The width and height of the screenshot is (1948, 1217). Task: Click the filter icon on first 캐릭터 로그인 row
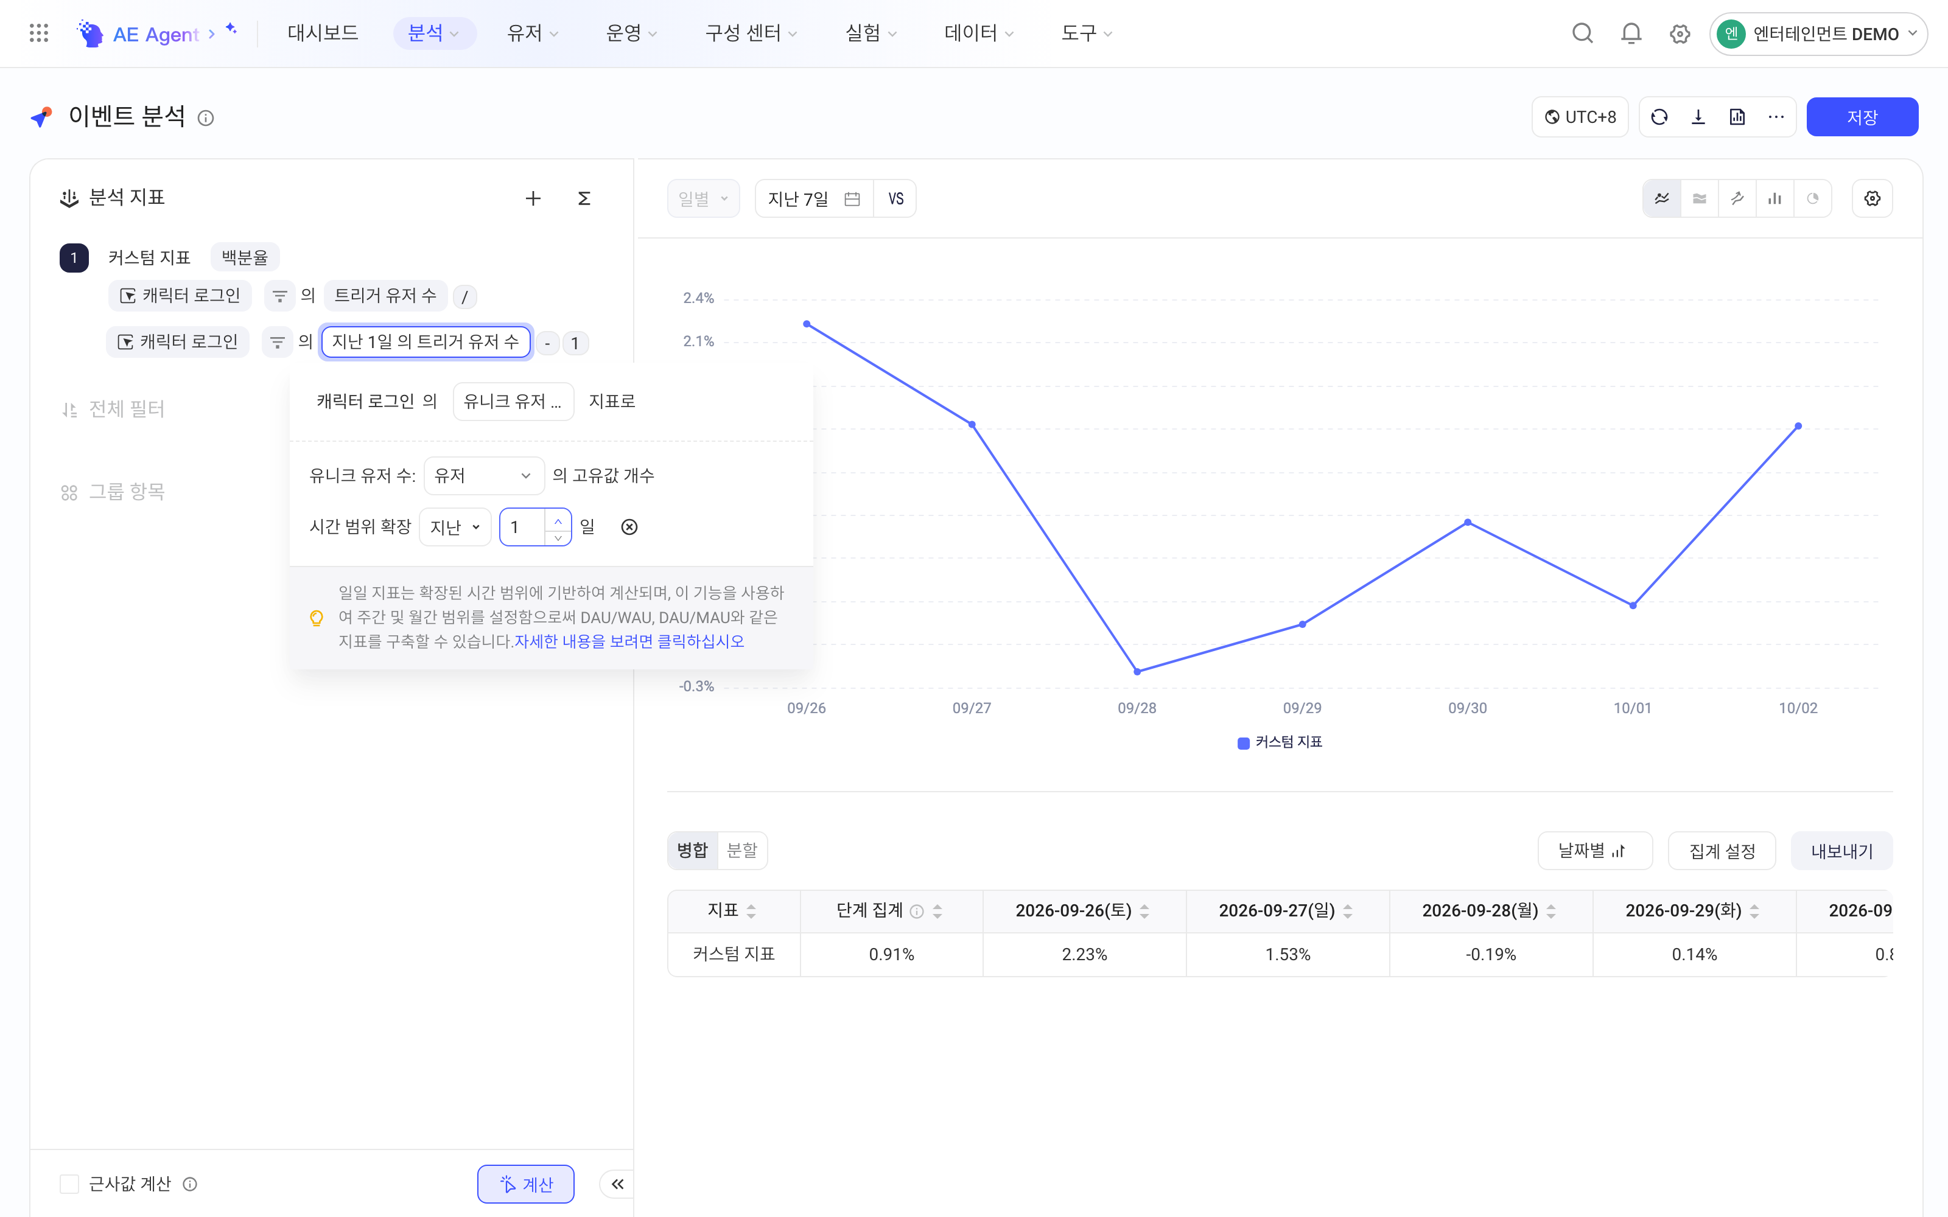[x=279, y=296]
